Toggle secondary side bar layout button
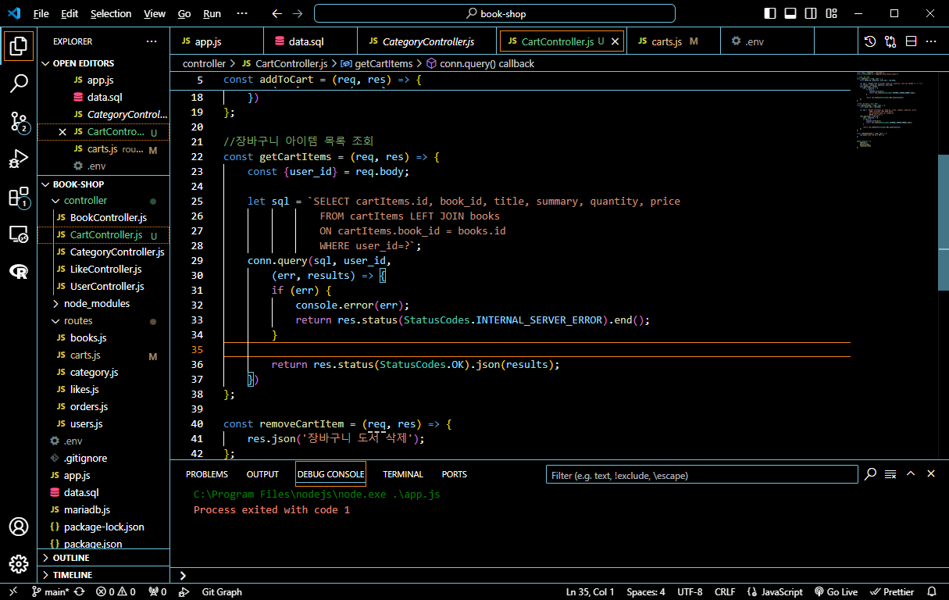 tap(811, 13)
